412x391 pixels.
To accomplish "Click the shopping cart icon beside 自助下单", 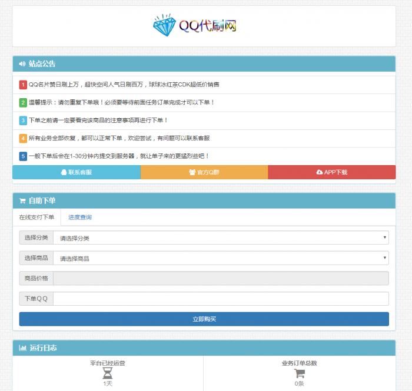I will [22, 200].
